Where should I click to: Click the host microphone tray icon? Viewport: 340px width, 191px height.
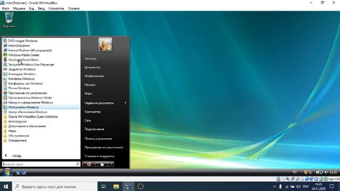point(280,186)
